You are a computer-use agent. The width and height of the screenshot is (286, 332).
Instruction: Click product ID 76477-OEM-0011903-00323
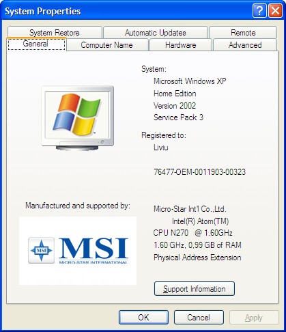tap(199, 171)
